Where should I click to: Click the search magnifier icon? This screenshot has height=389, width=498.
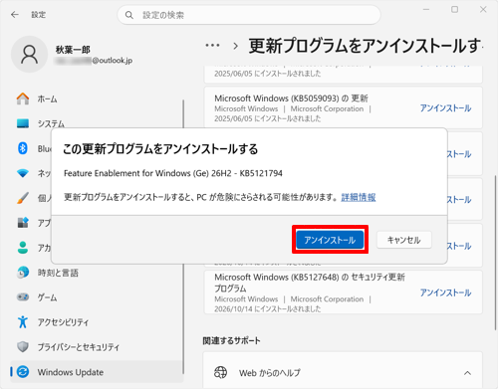[129, 15]
